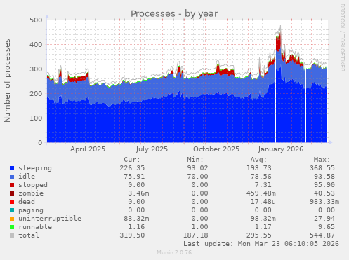Screen dimensions: 349x260
Task: Click uninterruptible average value 98.32m
Action: click(x=263, y=219)
